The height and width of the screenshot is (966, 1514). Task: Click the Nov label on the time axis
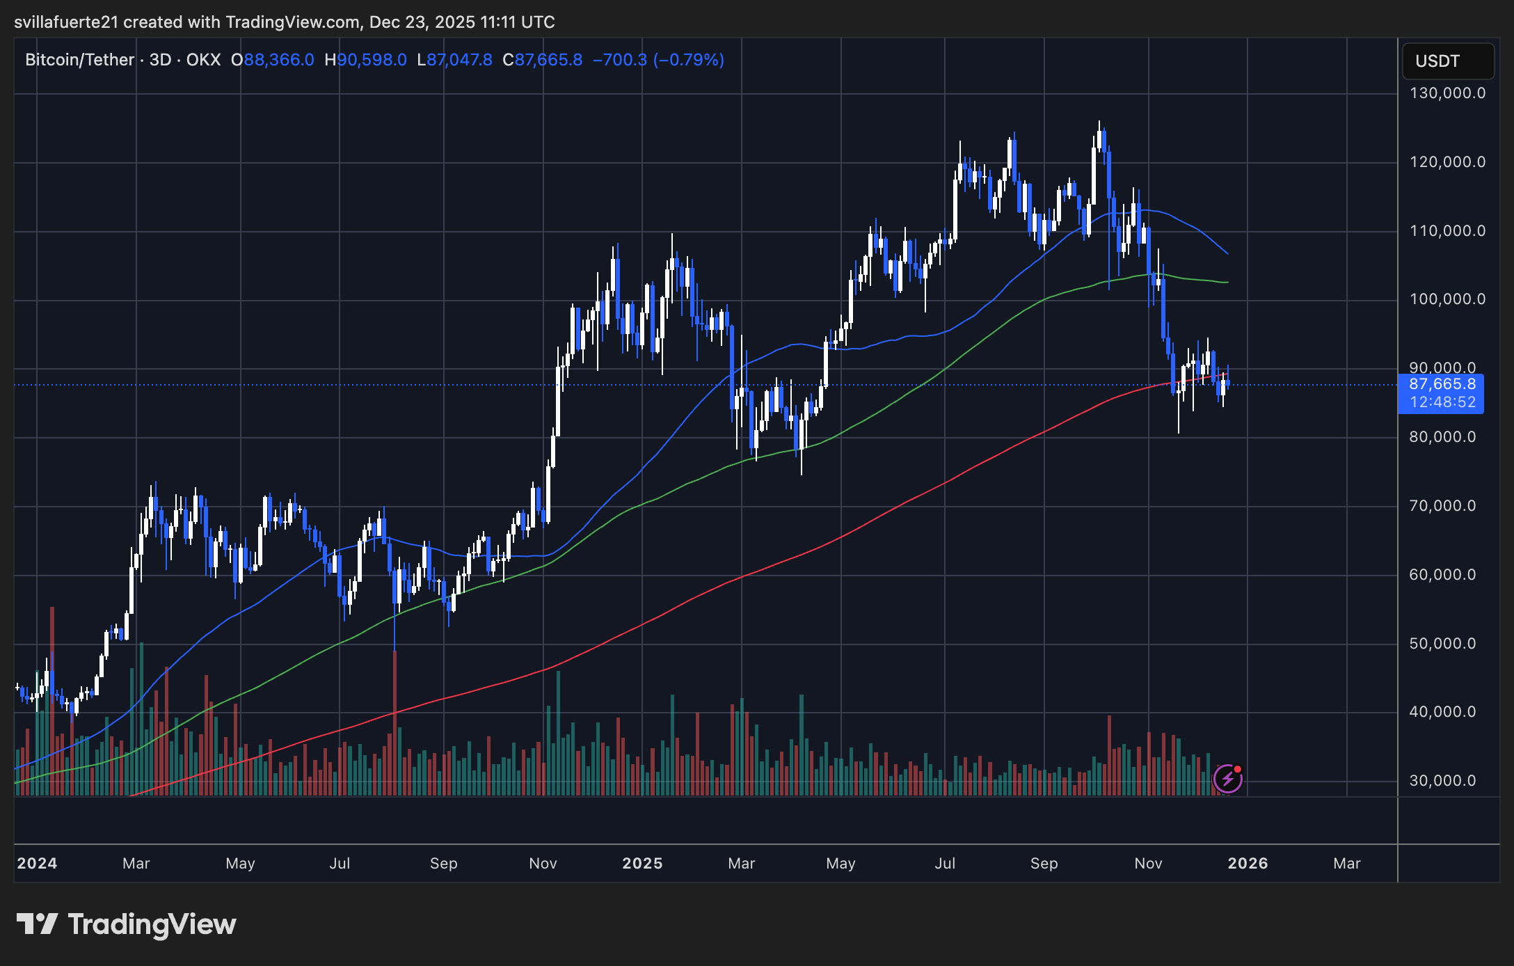pyautogui.click(x=1148, y=863)
